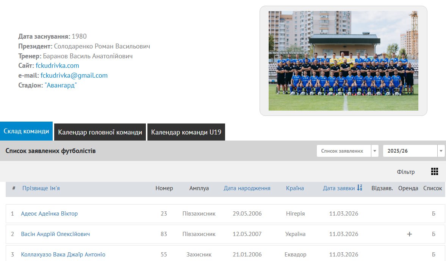Open player Васін Андрій Олексійович

tap(55, 234)
